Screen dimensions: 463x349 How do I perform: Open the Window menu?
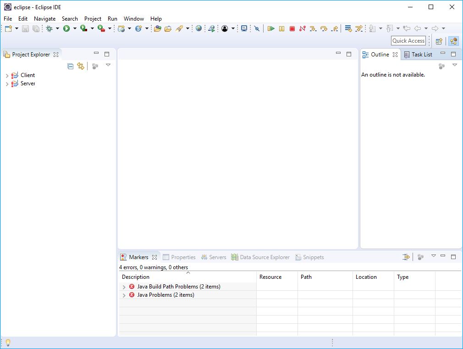pos(134,19)
